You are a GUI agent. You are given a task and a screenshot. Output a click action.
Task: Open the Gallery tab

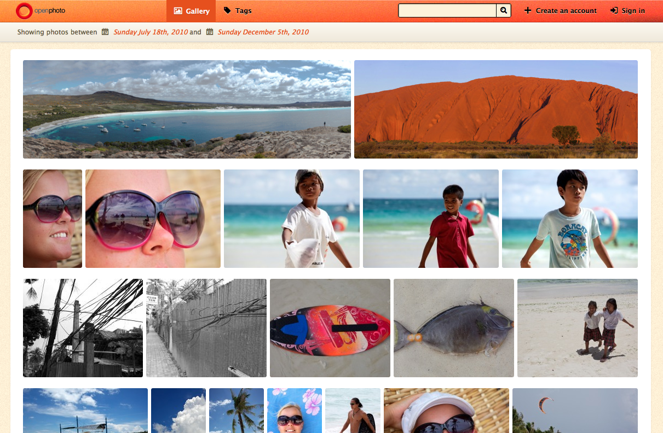click(191, 11)
